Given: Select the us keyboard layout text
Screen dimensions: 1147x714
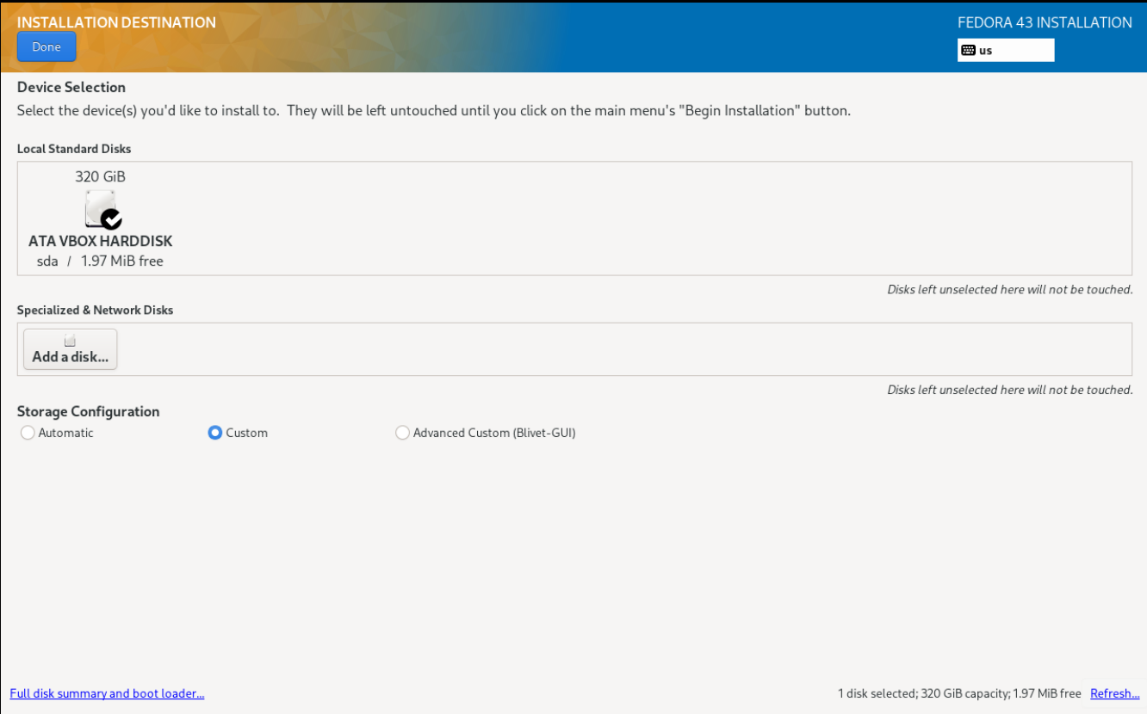Looking at the screenshot, I should click(986, 51).
